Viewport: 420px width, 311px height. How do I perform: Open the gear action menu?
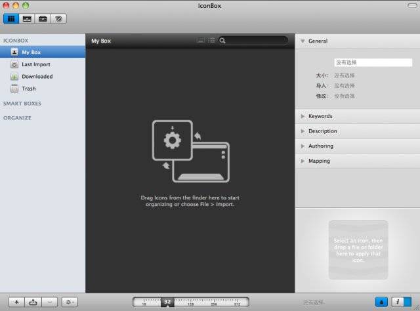click(70, 302)
